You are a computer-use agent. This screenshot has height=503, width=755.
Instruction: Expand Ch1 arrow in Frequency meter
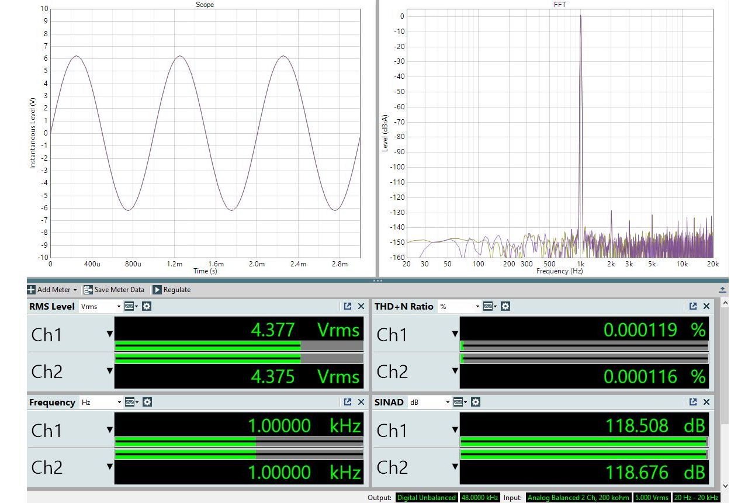(x=109, y=430)
